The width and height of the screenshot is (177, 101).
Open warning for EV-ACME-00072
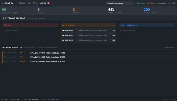[88, 40]
